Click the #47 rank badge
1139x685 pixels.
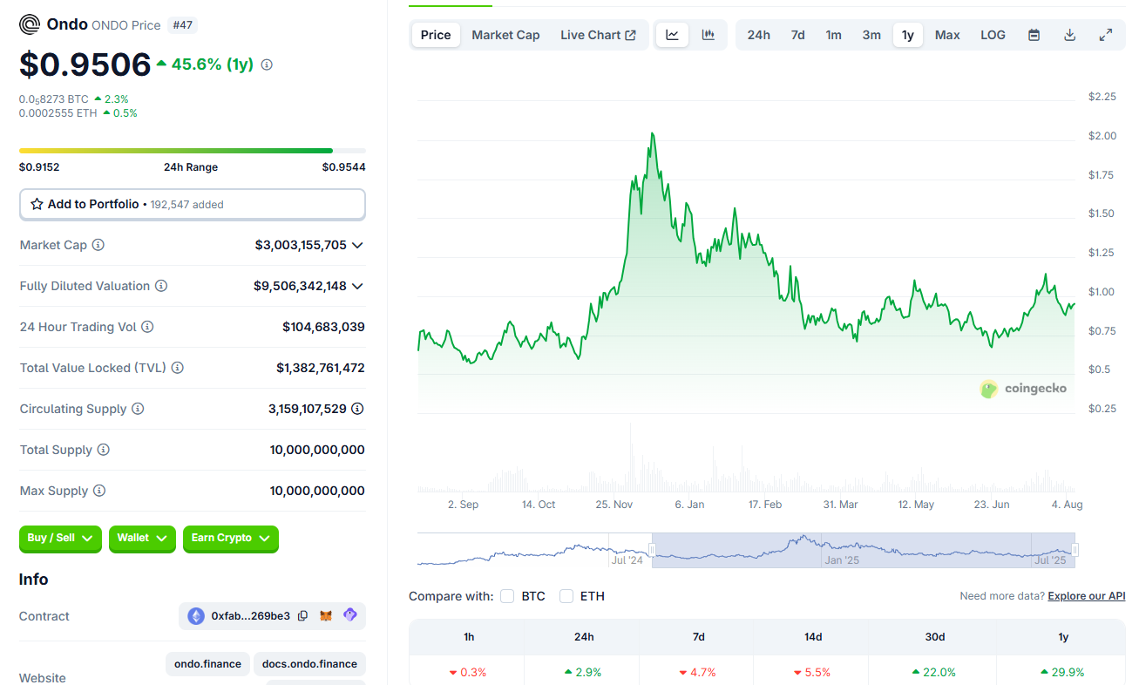coord(182,25)
